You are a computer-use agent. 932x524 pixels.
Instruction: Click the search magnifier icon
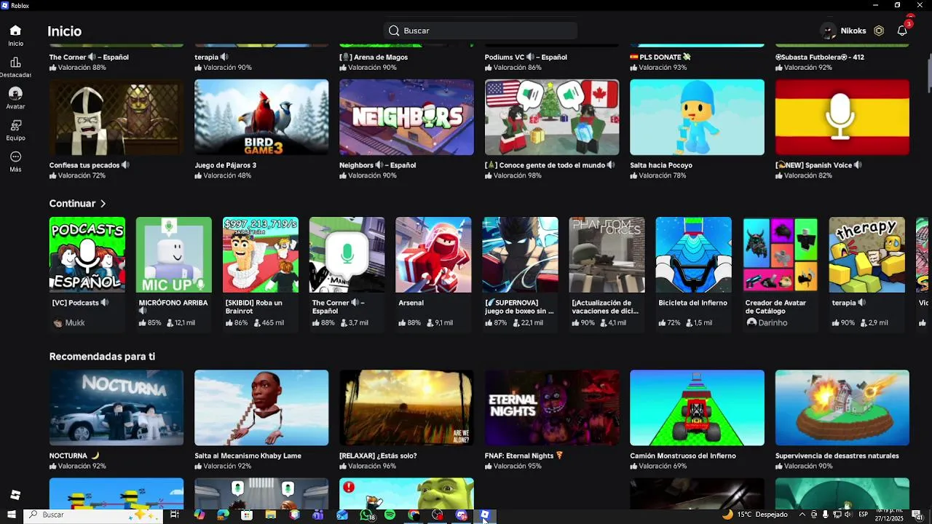click(394, 31)
